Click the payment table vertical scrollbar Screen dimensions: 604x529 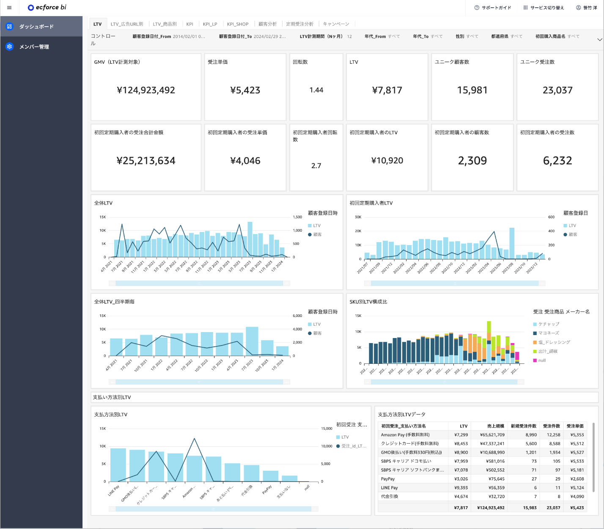[593, 456]
